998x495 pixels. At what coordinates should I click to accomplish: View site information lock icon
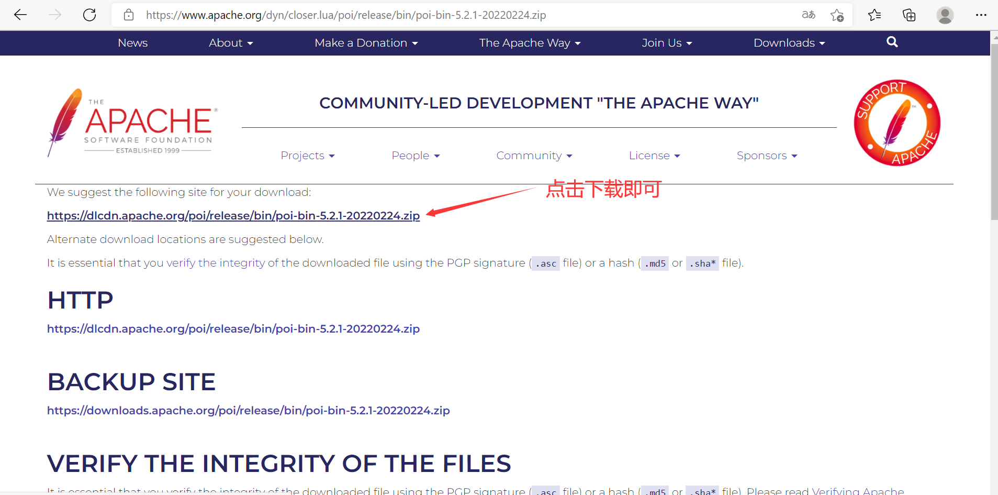(129, 15)
